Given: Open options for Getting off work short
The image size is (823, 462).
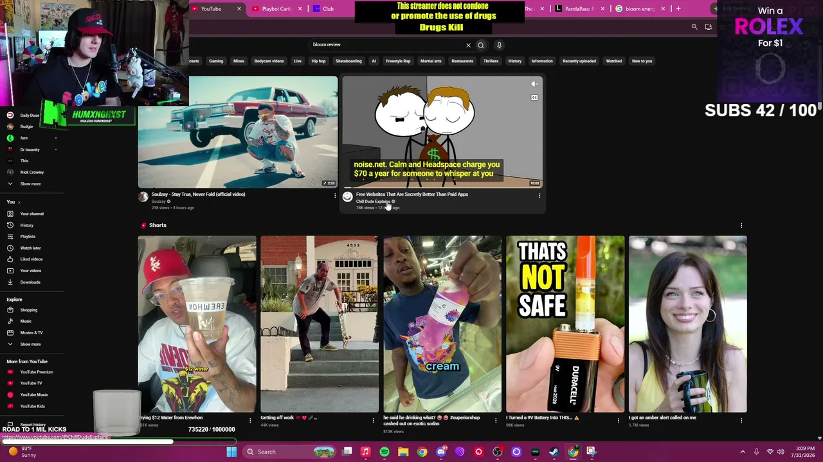Looking at the screenshot, I should click(374, 421).
